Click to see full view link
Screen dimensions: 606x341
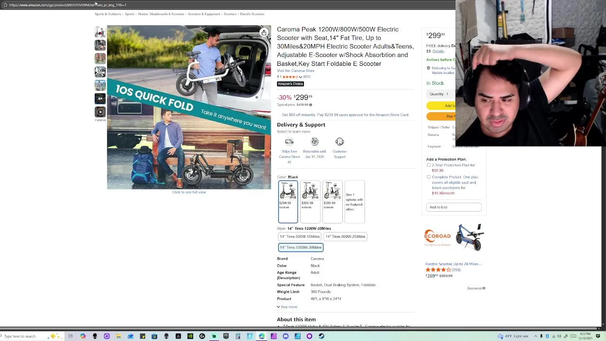[189, 192]
